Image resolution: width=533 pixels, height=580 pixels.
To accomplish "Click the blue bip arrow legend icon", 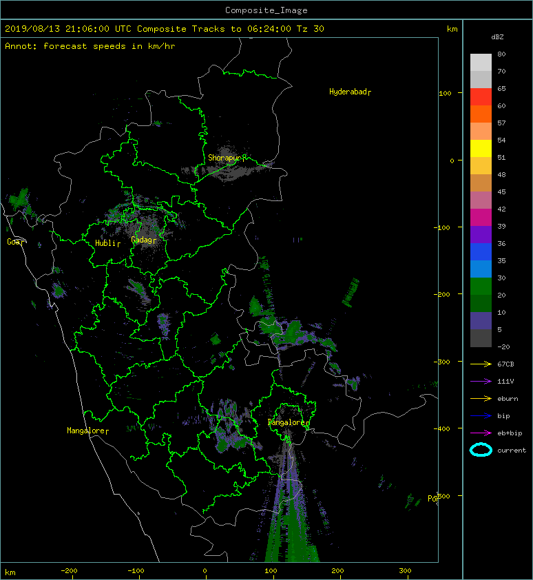I will 481,416.
